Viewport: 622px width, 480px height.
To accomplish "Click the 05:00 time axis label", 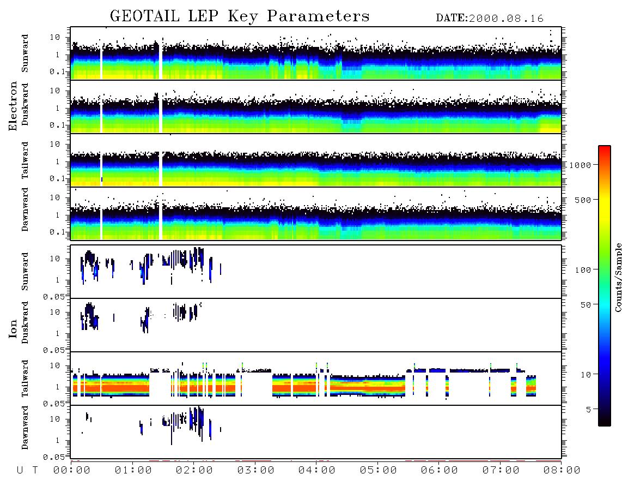I will [x=379, y=471].
